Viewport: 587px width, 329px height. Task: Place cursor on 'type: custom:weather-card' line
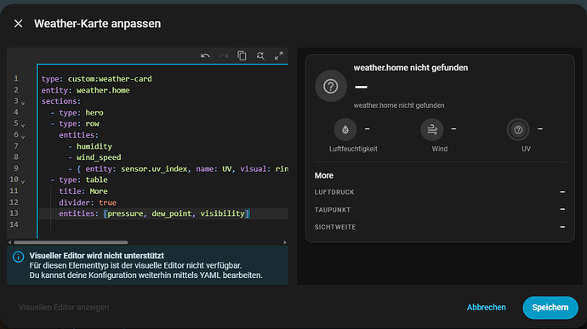coord(97,79)
